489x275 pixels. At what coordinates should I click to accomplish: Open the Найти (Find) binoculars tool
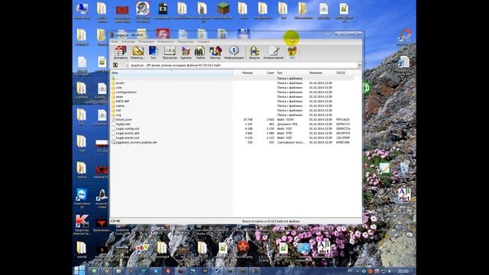(x=200, y=53)
